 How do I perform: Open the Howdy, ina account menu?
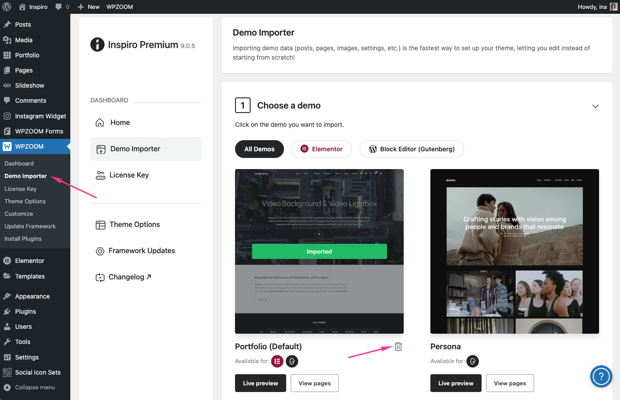point(597,7)
